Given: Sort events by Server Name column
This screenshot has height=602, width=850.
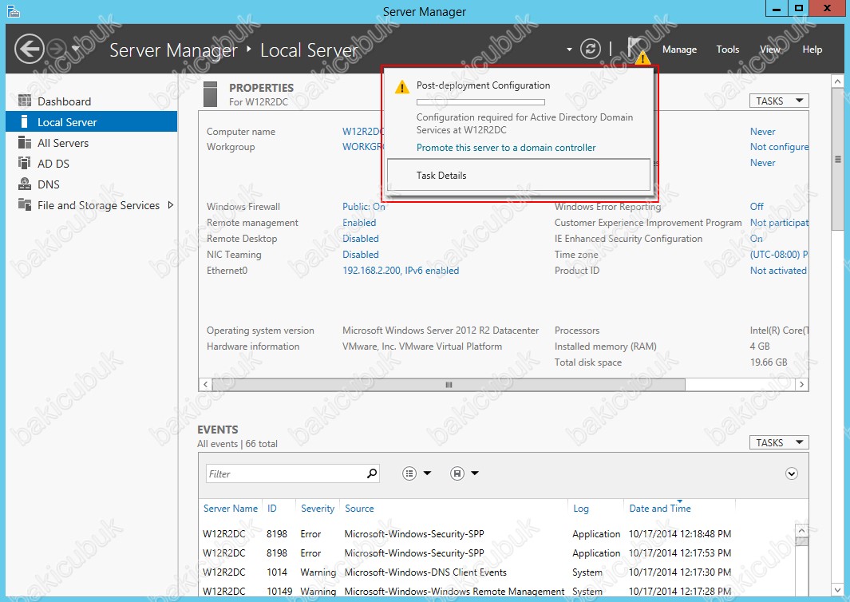Looking at the screenshot, I should pos(231,508).
